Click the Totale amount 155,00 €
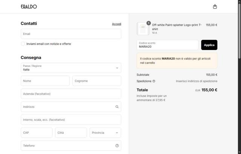Viewport: 241px width, 154px height. click(x=209, y=90)
